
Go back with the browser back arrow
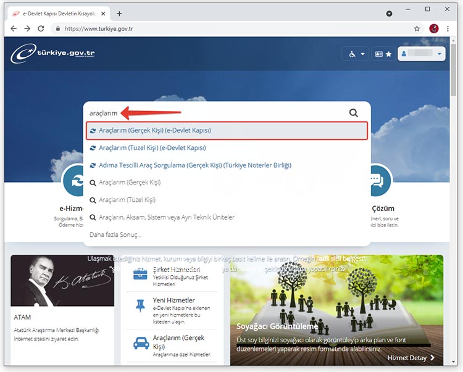point(13,28)
